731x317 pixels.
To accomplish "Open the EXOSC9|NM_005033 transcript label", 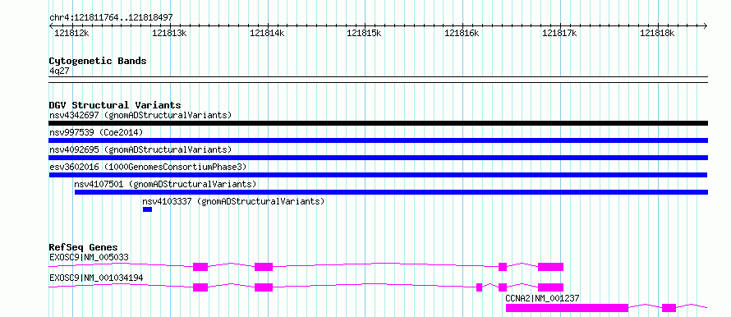I will [89, 257].
